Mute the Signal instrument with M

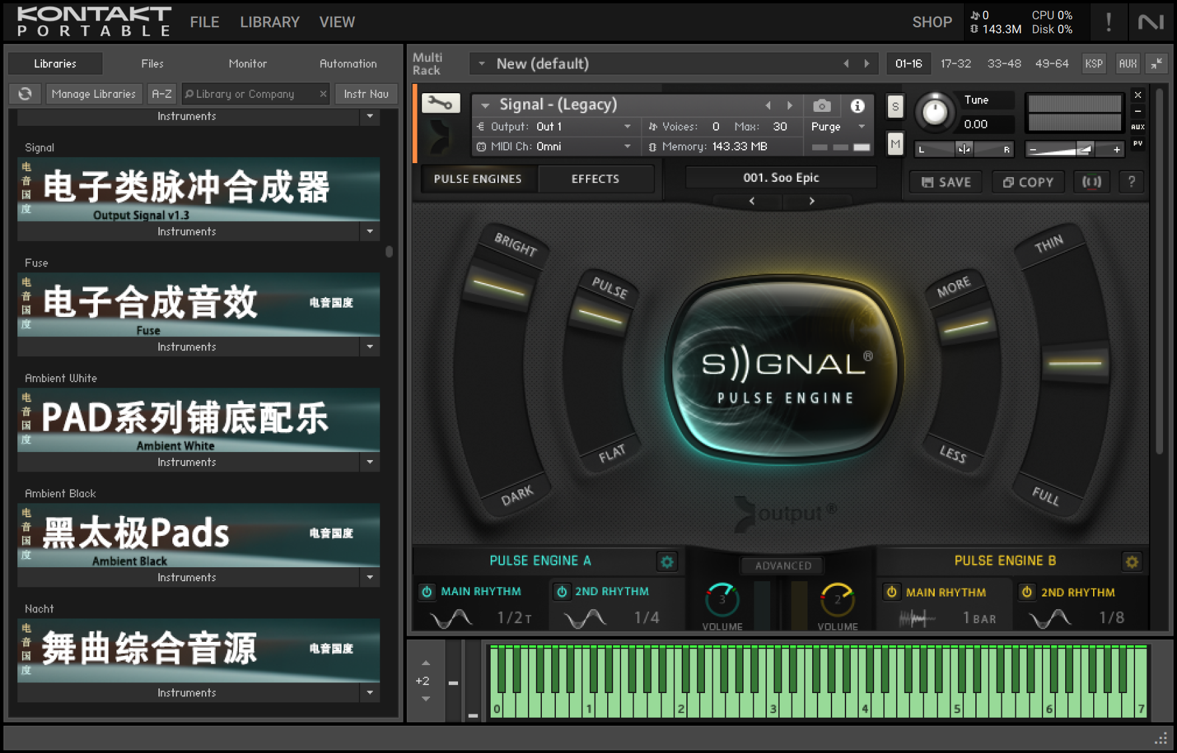[895, 143]
